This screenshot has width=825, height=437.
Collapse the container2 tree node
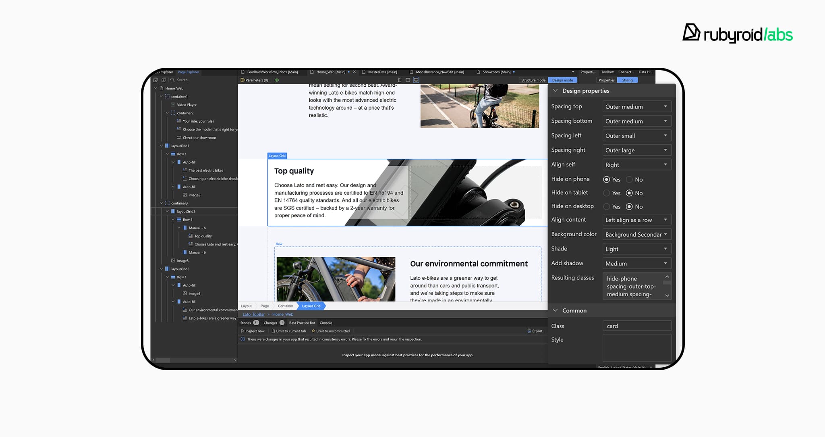point(167,113)
